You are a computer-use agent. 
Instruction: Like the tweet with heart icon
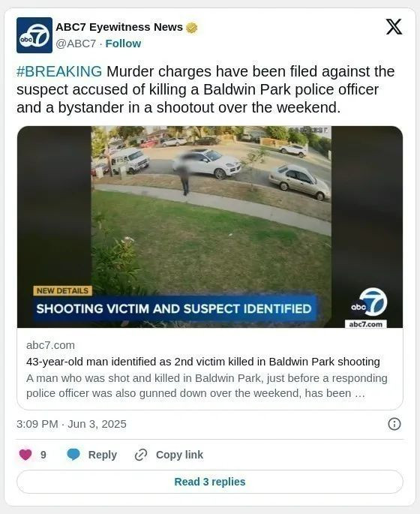click(x=25, y=455)
